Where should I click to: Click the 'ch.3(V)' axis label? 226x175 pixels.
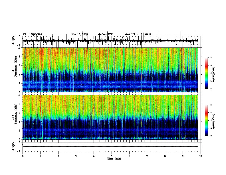(x=14, y=147)
